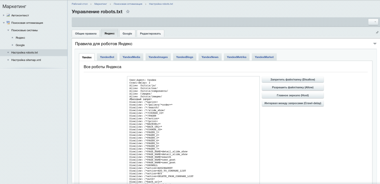Screen dimensions: 380x184
Task: Go to Рабочий стол breadcrumb
Action: tap(79, 4)
